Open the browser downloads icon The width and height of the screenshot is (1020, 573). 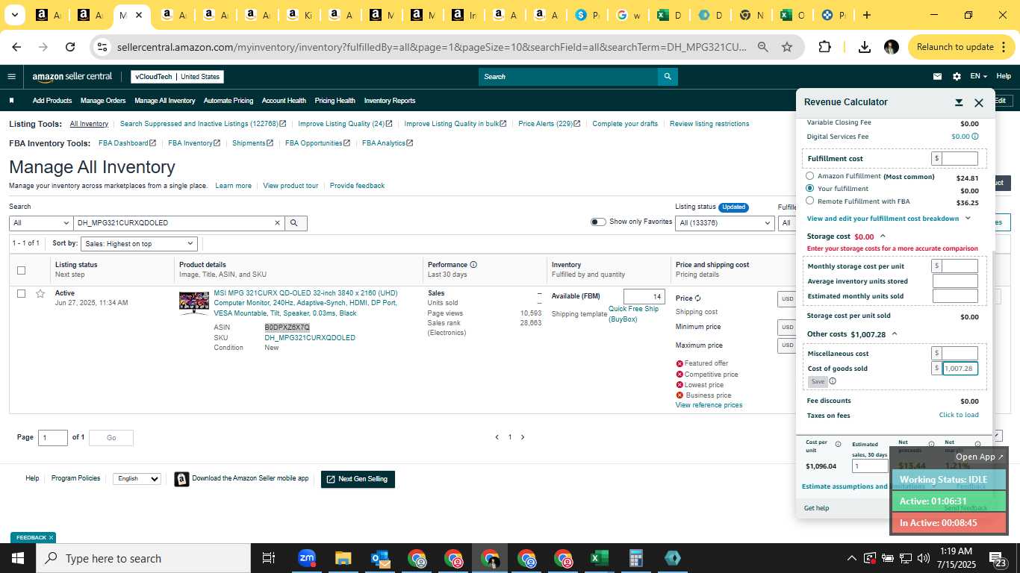[864, 47]
